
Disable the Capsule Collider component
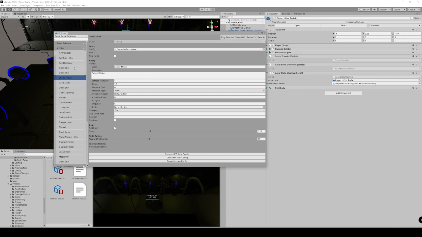(x=273, y=49)
